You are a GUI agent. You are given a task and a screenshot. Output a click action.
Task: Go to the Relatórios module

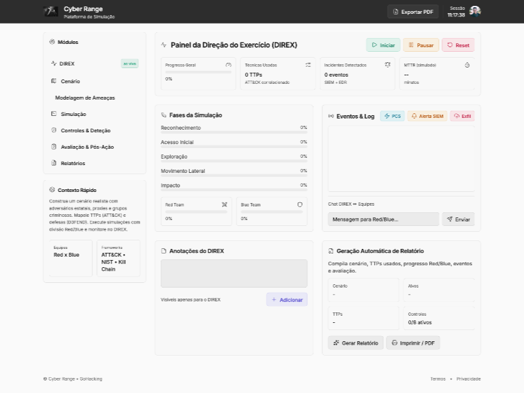72,163
